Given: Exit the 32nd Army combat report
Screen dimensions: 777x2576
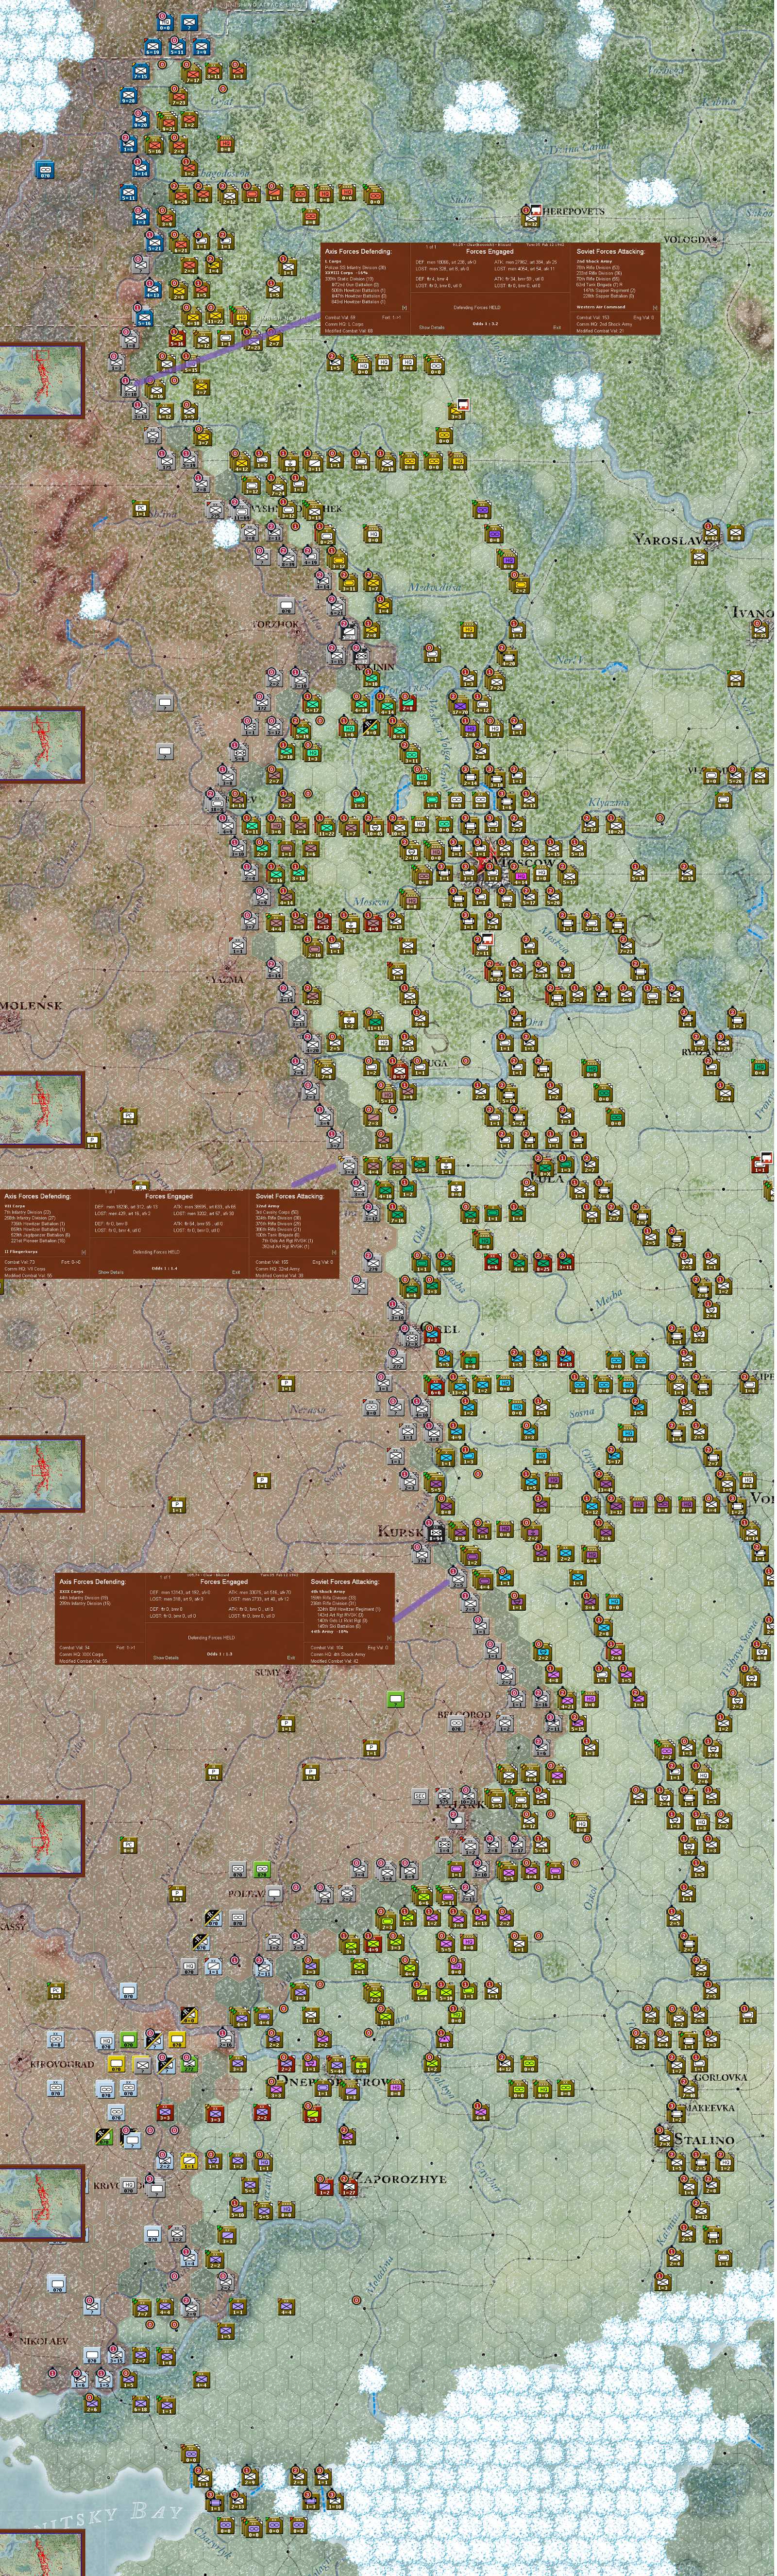Looking at the screenshot, I should (236, 1272).
